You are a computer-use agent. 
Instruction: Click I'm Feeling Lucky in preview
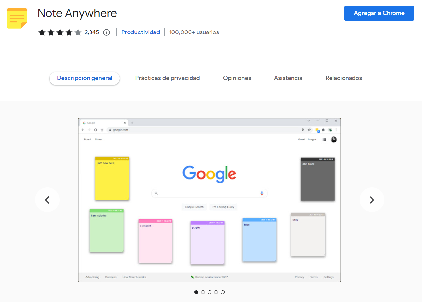pyautogui.click(x=223, y=207)
